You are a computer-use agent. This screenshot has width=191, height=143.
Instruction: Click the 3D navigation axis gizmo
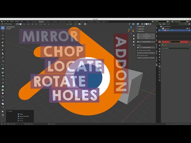pyautogui.click(x=131, y=30)
